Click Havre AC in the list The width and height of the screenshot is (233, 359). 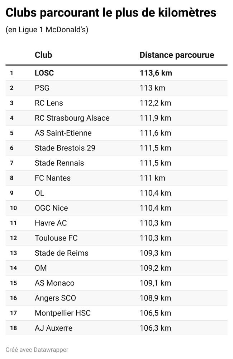pyautogui.click(x=51, y=223)
